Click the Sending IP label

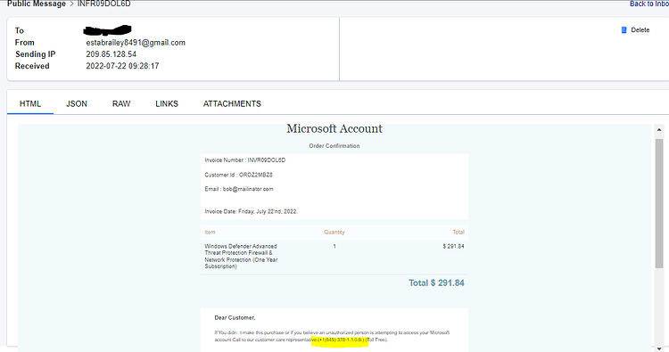click(x=36, y=54)
